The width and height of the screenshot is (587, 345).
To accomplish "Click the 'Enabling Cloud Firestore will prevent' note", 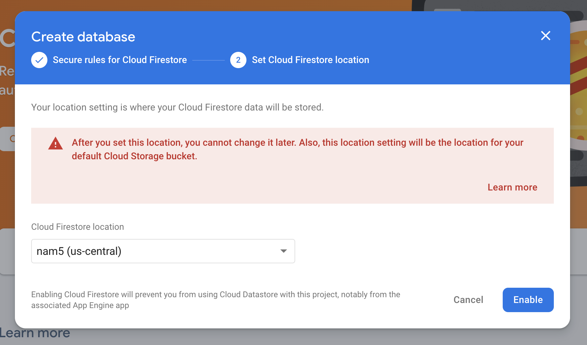I will [x=216, y=300].
